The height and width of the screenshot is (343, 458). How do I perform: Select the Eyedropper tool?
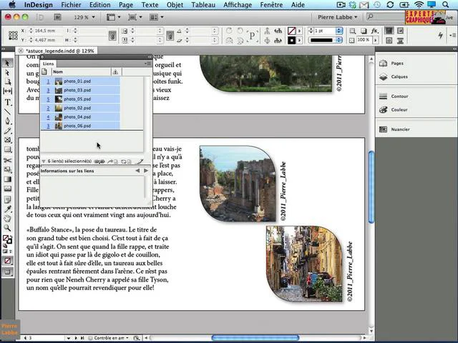click(8, 209)
